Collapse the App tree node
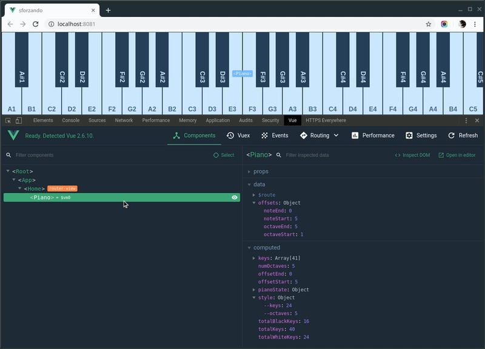 tap(14, 180)
